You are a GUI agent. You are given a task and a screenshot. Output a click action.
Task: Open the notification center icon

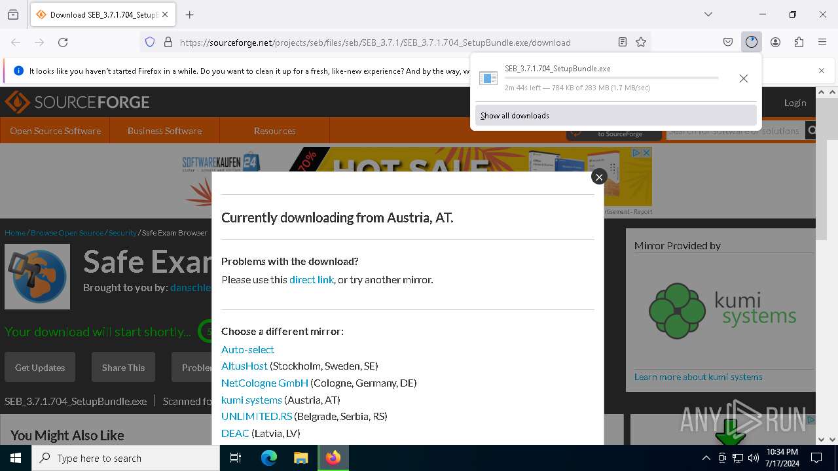[816, 458]
